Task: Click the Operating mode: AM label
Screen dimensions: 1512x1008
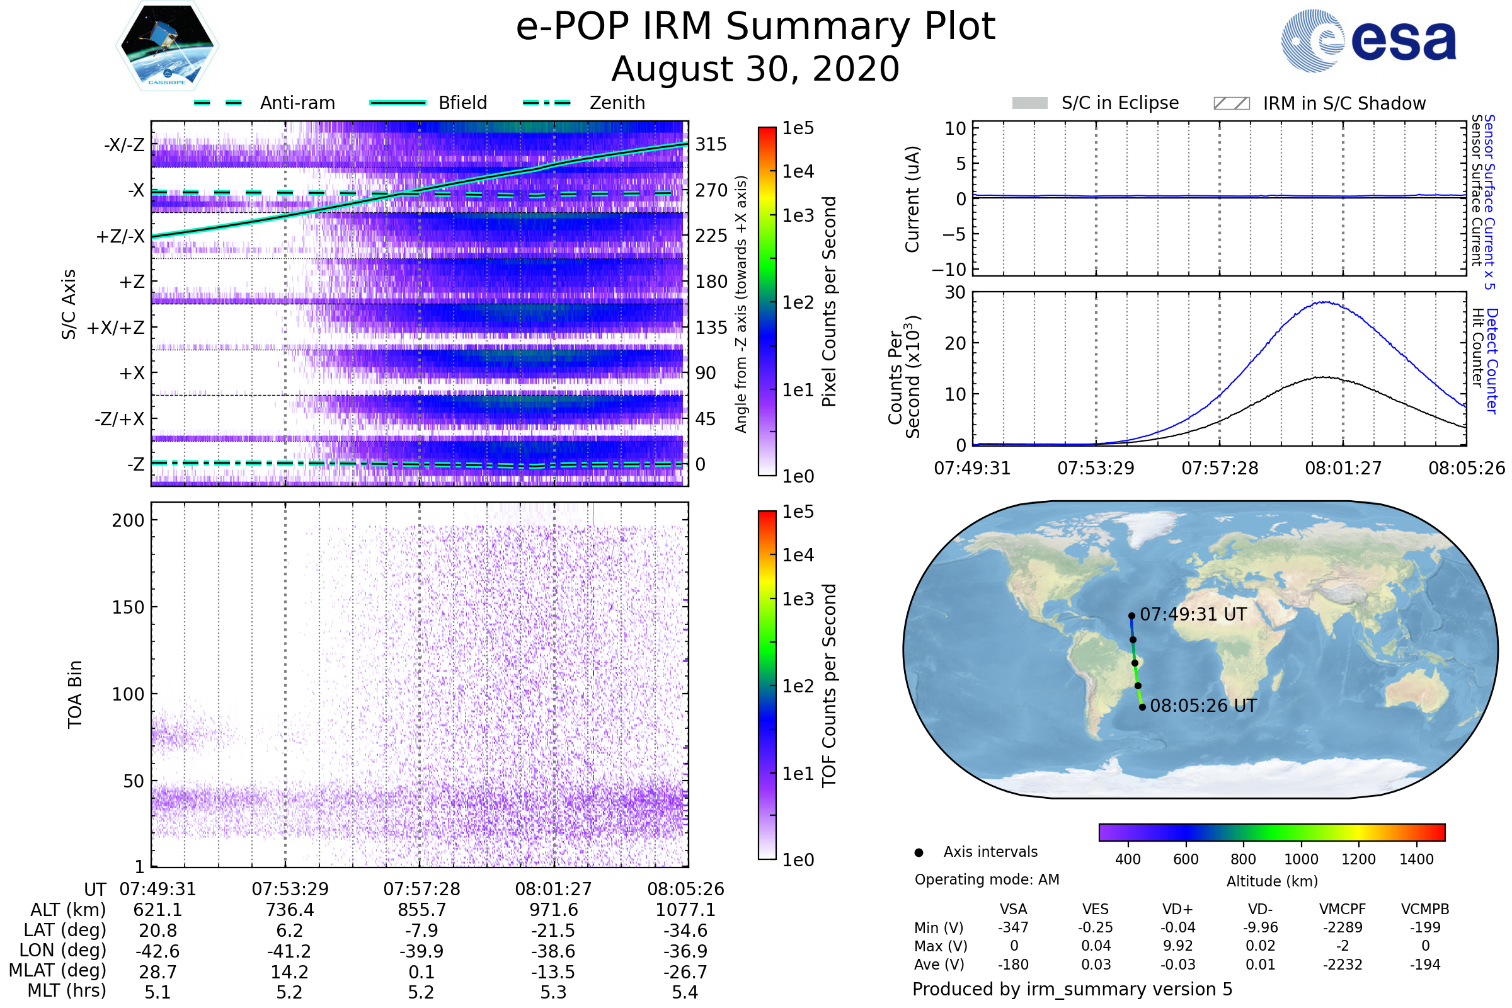Action: [x=987, y=879]
